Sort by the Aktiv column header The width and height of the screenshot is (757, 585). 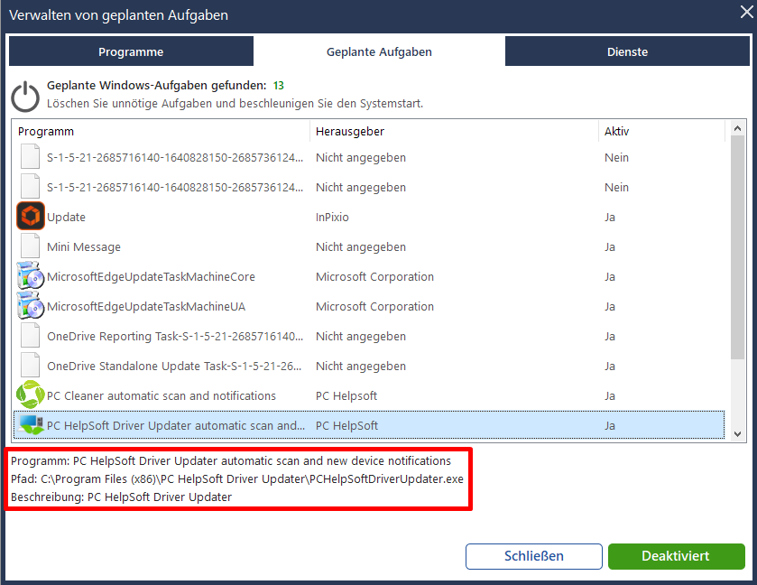click(x=661, y=132)
